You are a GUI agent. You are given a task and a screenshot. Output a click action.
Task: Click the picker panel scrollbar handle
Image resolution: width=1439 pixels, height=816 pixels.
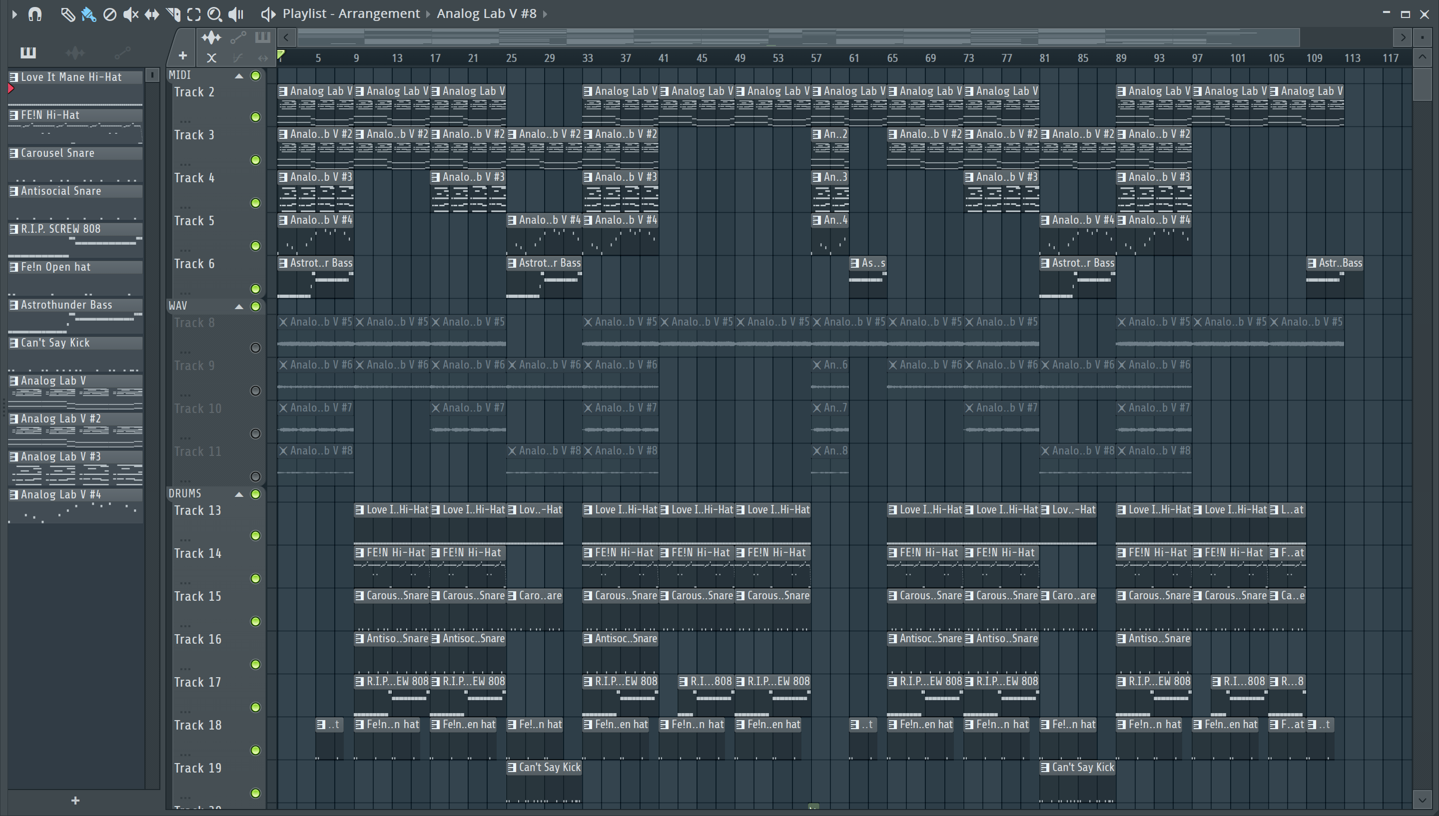152,75
